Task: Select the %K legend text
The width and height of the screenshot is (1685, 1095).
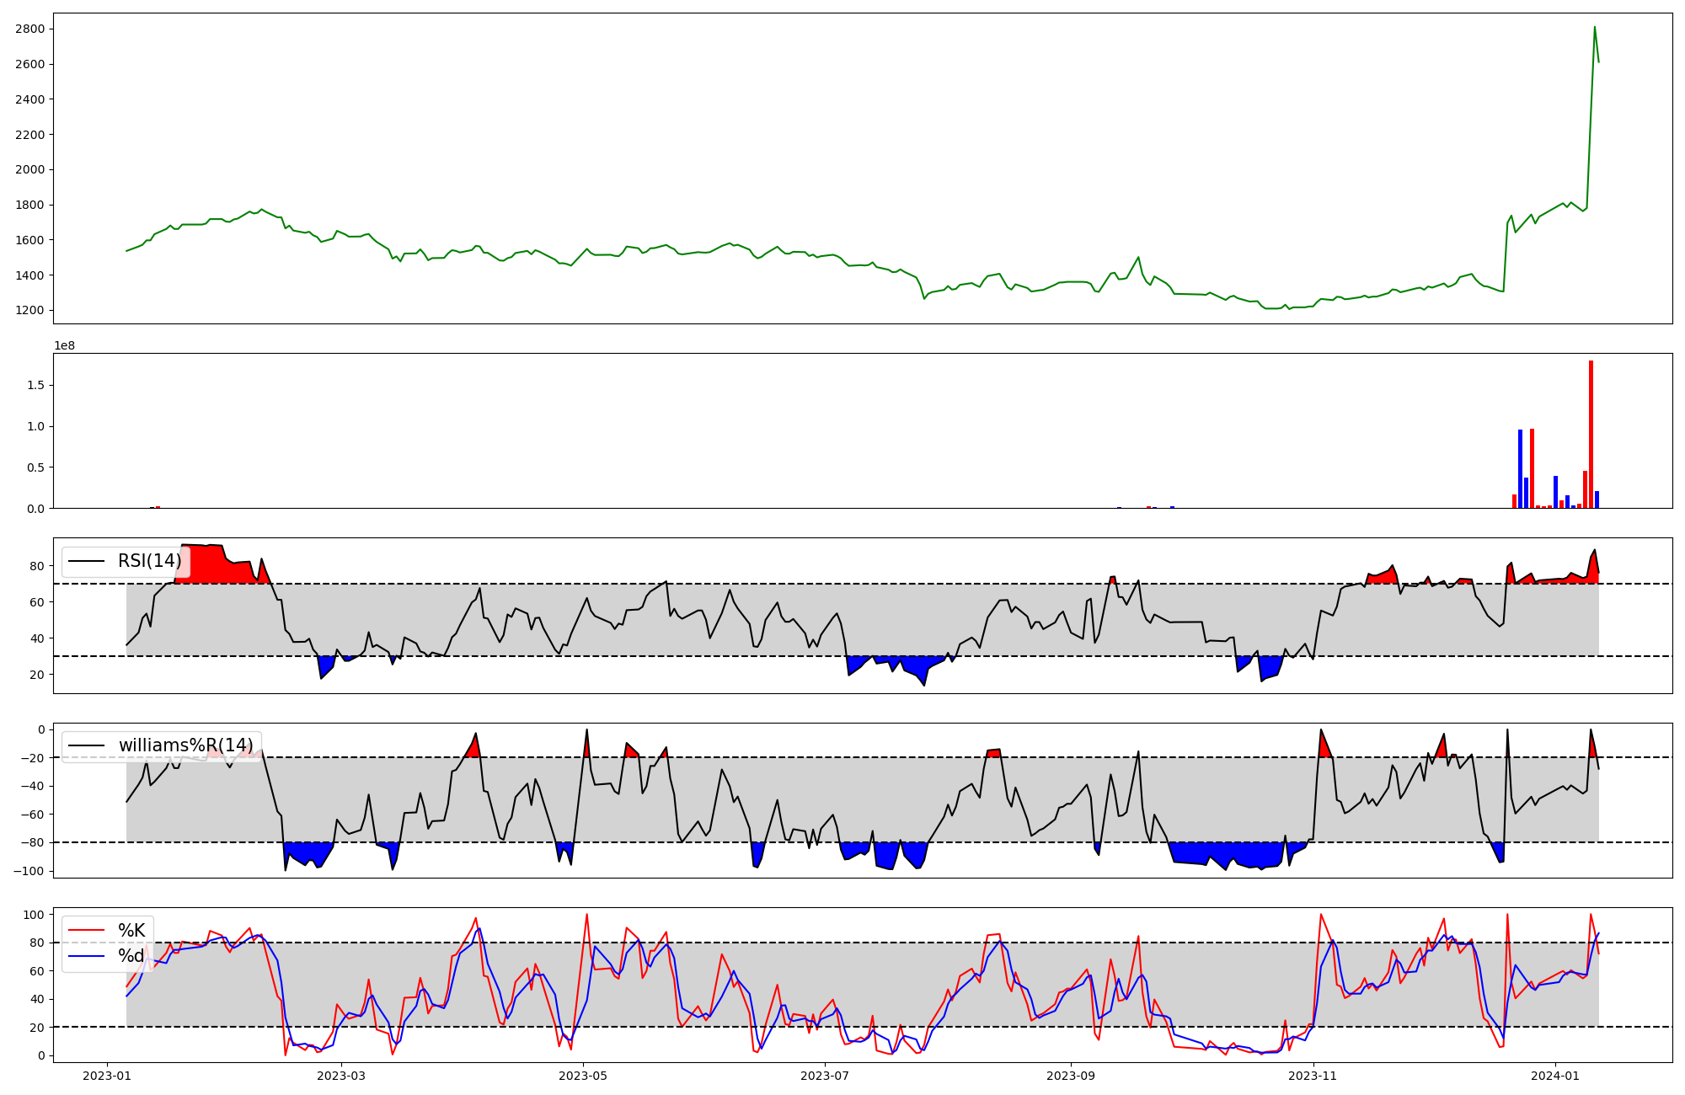Action: [x=131, y=931]
